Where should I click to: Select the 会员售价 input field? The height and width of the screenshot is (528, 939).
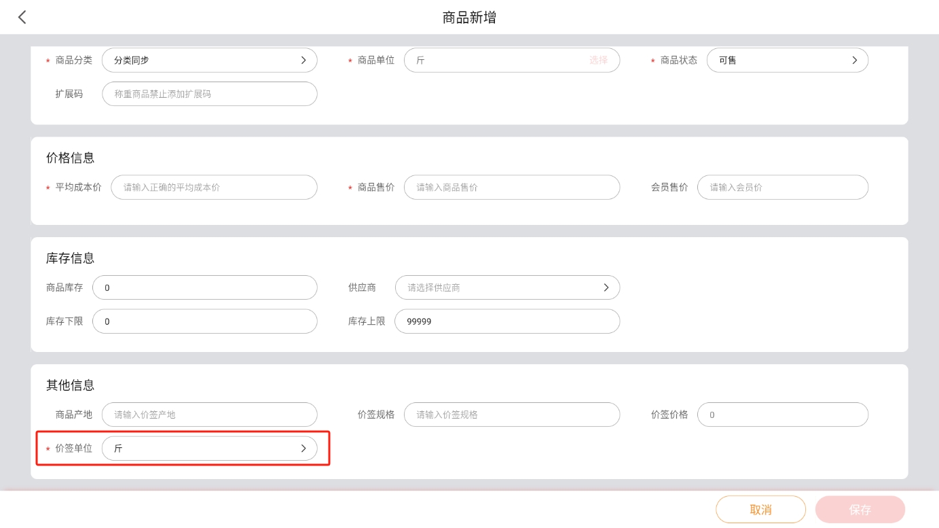[782, 188]
